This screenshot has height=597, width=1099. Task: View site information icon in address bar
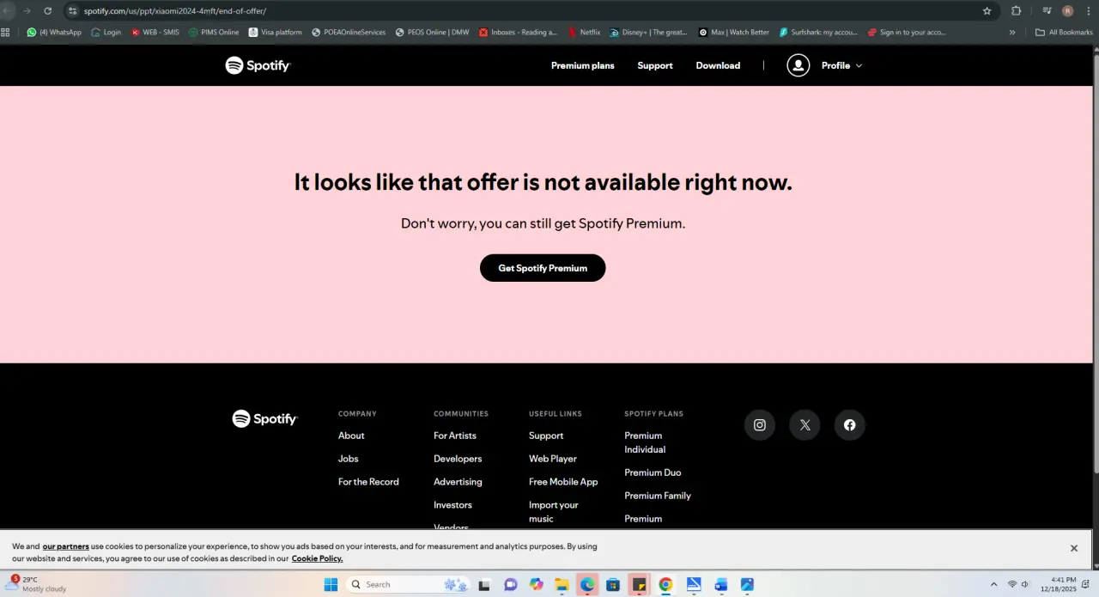[x=72, y=10]
